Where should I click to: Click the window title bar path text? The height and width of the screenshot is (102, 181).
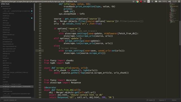pos(39,1)
